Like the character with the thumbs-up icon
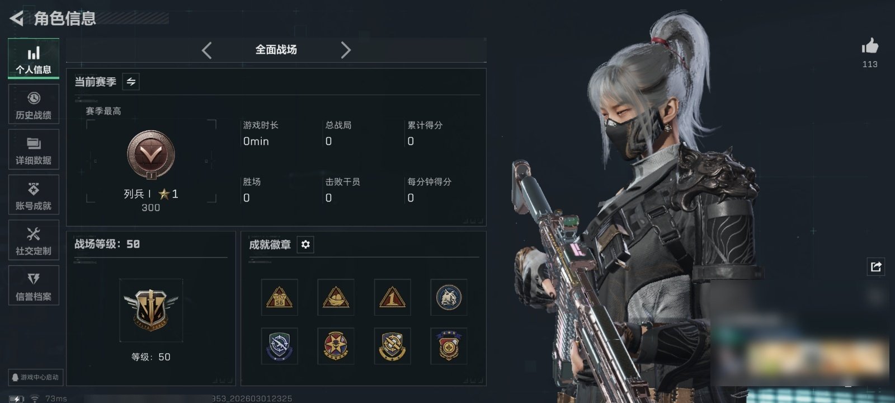The height and width of the screenshot is (403, 895). coord(870,46)
